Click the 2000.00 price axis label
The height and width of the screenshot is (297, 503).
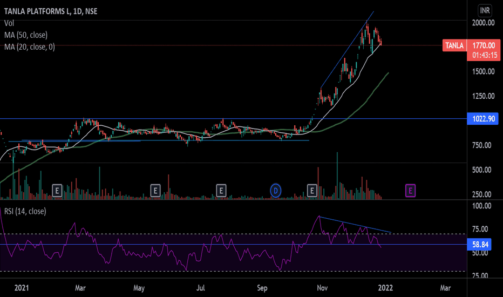[483, 23]
